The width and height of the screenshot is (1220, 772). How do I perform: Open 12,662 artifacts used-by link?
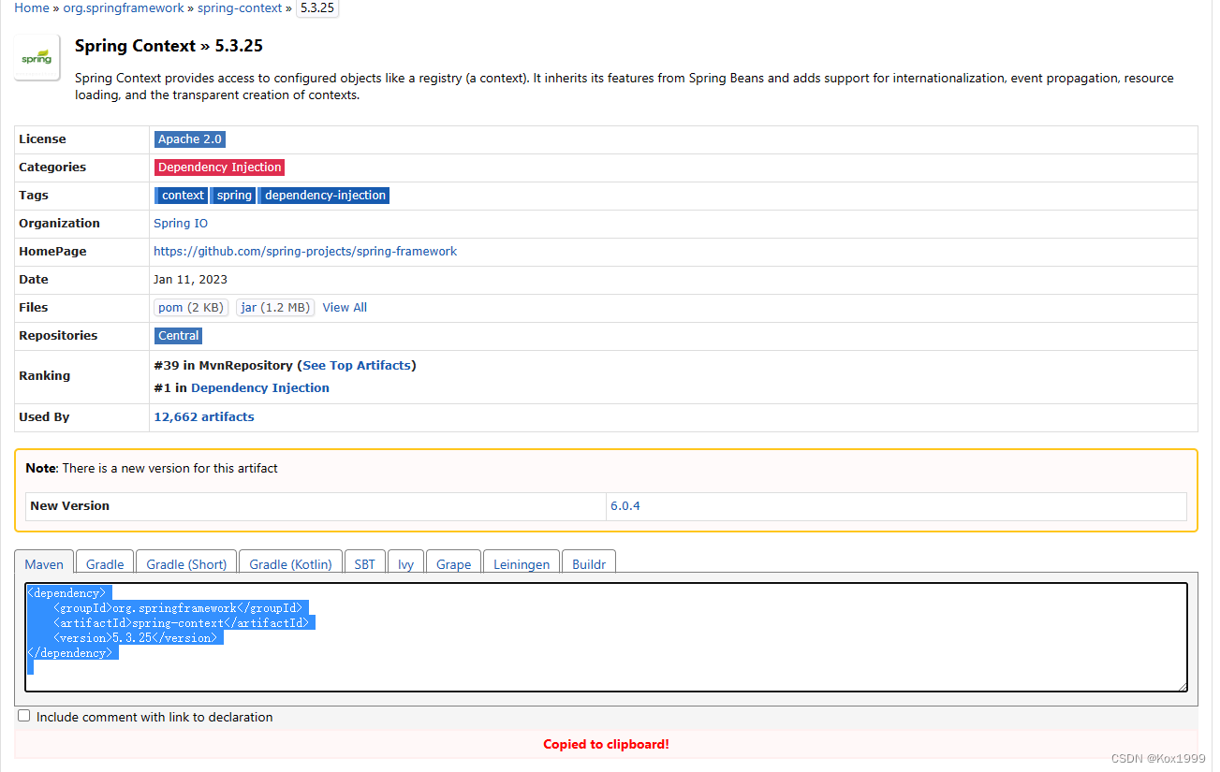click(204, 417)
